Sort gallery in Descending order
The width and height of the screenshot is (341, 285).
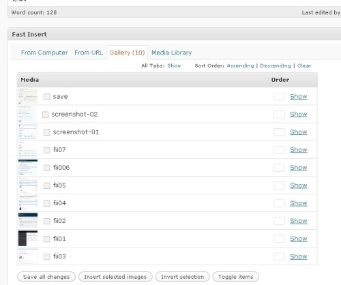tap(276, 65)
